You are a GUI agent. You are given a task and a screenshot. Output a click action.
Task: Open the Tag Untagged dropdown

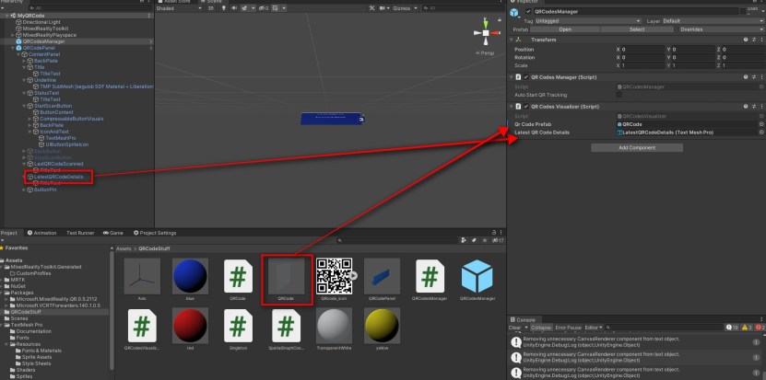pos(588,21)
